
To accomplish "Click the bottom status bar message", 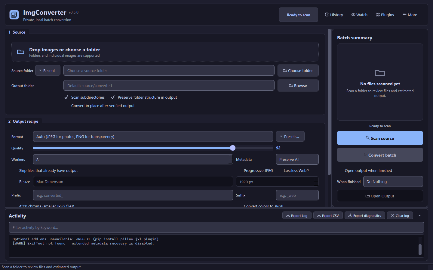I will click(41, 267).
